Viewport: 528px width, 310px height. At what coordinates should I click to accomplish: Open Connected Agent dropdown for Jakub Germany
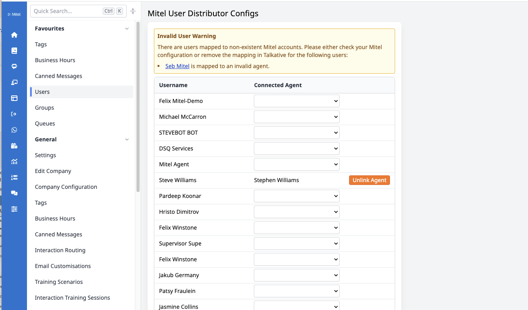click(297, 275)
